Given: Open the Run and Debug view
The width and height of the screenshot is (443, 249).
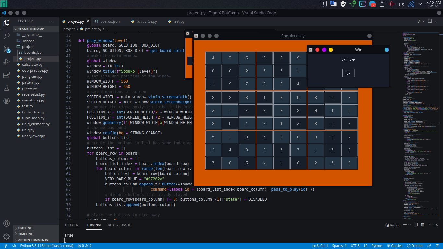Looking at the screenshot, I should 6,62.
